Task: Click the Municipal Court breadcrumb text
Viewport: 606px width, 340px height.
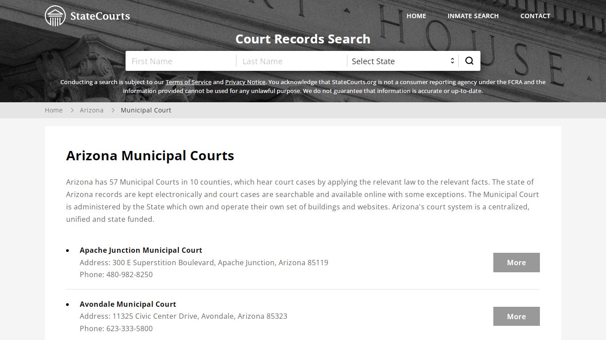Action: coord(146,110)
